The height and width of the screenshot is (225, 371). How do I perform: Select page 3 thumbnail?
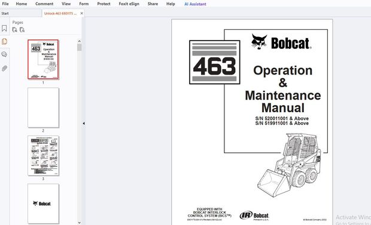click(x=43, y=156)
